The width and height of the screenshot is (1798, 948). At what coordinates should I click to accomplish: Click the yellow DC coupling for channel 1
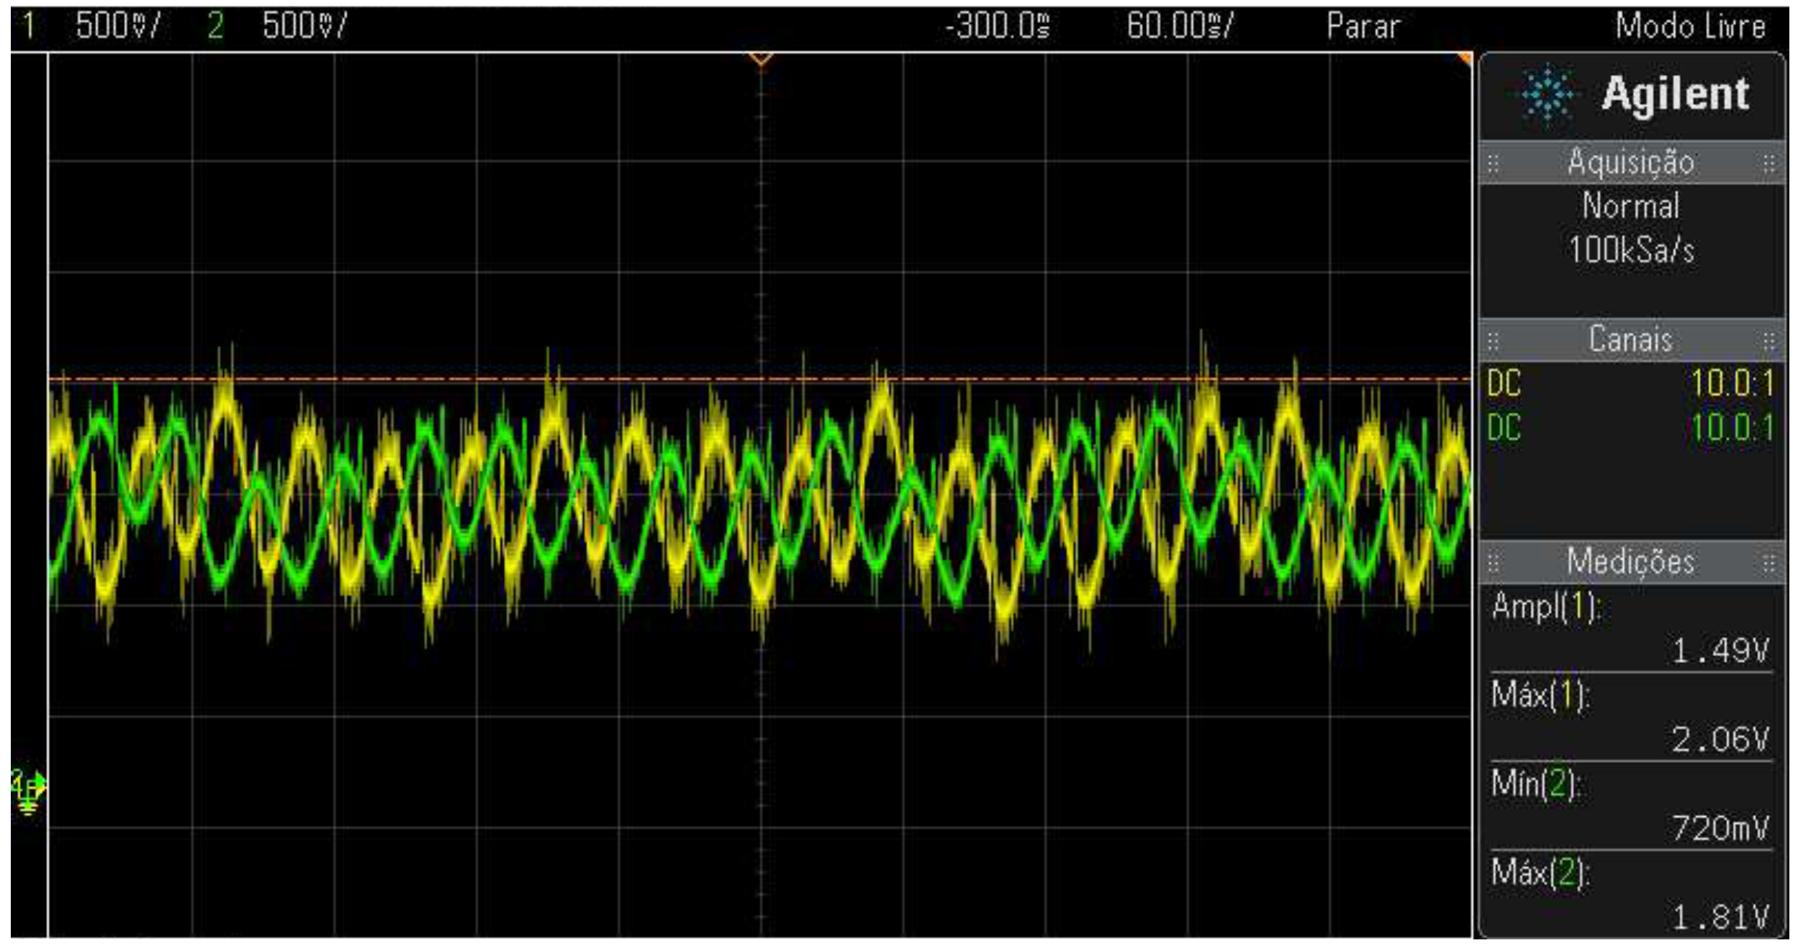click(x=1504, y=384)
